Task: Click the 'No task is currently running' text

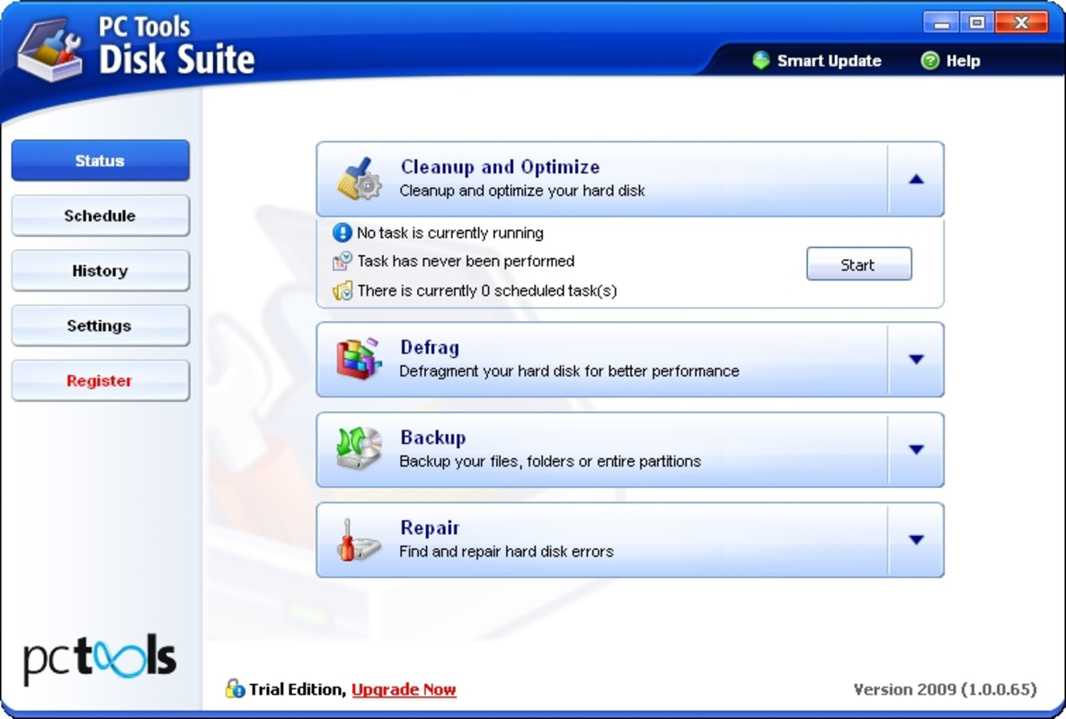Action: point(450,233)
